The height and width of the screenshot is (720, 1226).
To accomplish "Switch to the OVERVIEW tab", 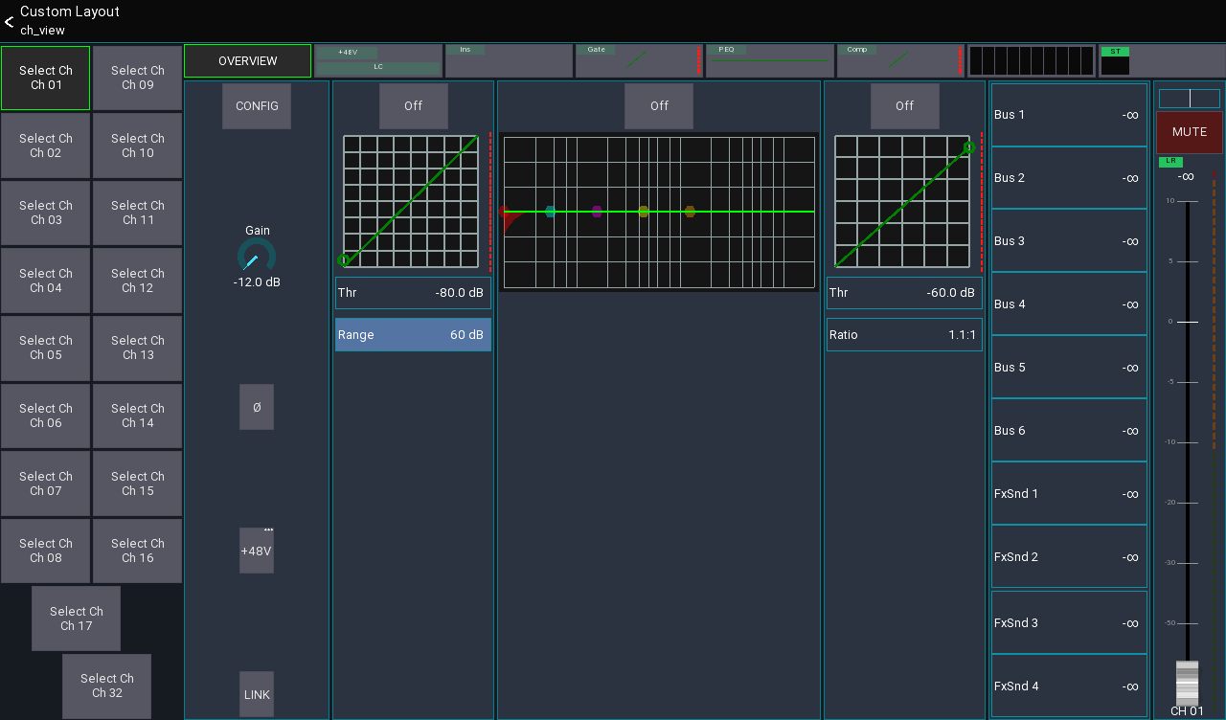I will coord(247,60).
